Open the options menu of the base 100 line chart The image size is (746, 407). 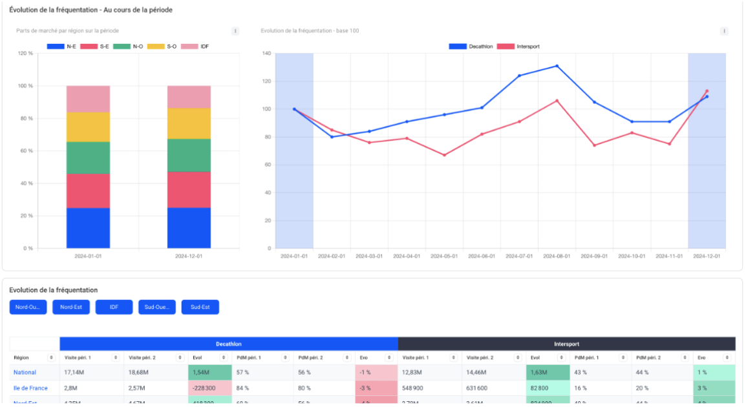pos(724,31)
